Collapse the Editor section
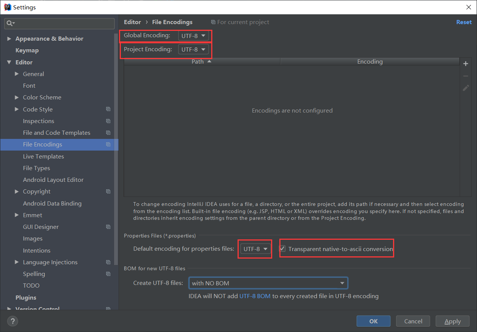 [9, 62]
